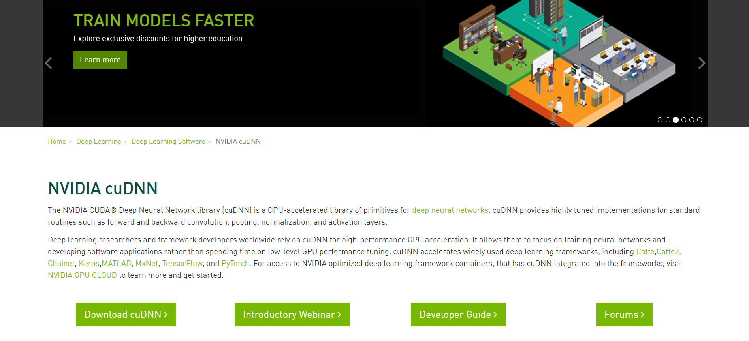Click NVIDIA cuDNN breadcrumb text
Viewport: 749px width, 341px height.
pyautogui.click(x=238, y=141)
